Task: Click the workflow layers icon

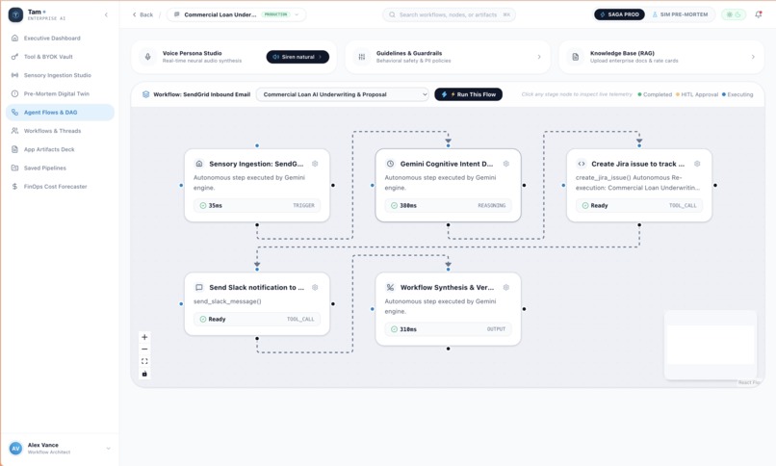Action: (146, 94)
